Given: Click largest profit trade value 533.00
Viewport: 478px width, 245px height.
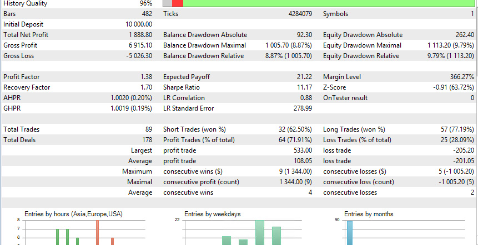Looking at the screenshot, I should tap(303, 150).
